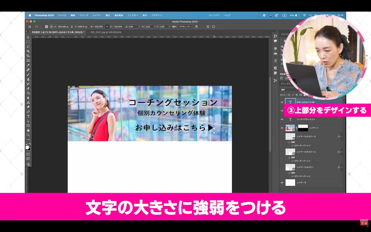Click the canvas vertical scrollbar
Screen dimensions: 371x232
[271, 114]
